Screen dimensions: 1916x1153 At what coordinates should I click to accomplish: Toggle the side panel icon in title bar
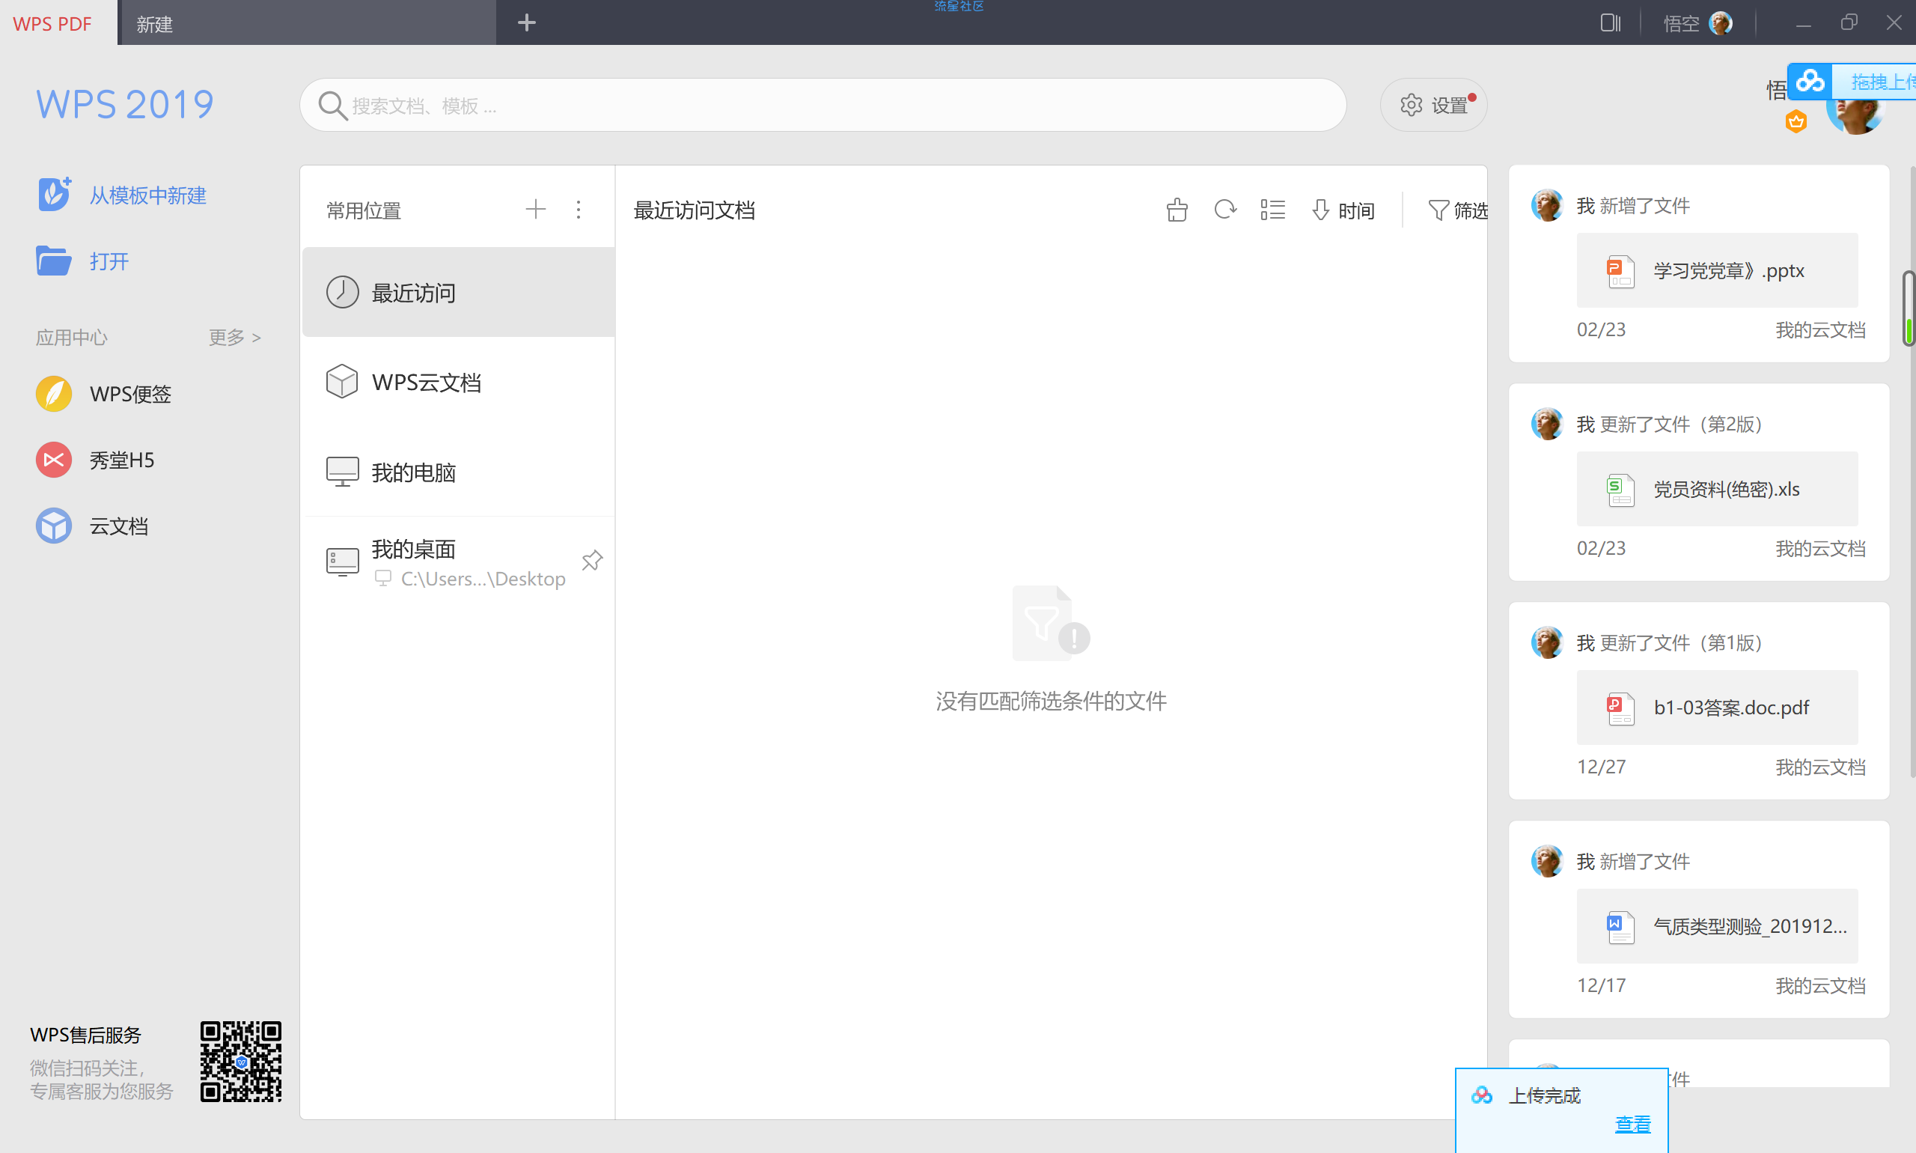pyautogui.click(x=1610, y=23)
